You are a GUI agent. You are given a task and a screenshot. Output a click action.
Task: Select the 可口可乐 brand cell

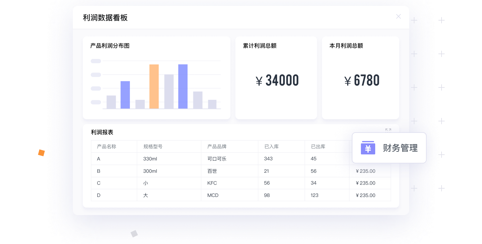click(217, 159)
